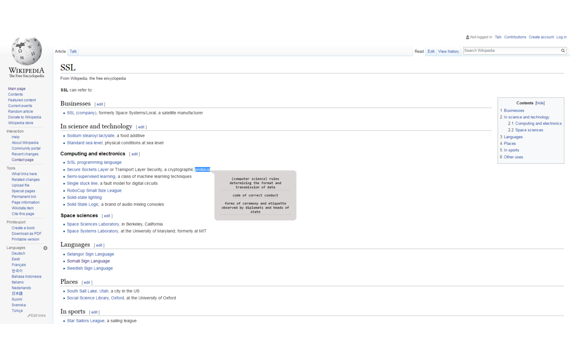
Task: Open the Edit tab
Action: [x=431, y=51]
